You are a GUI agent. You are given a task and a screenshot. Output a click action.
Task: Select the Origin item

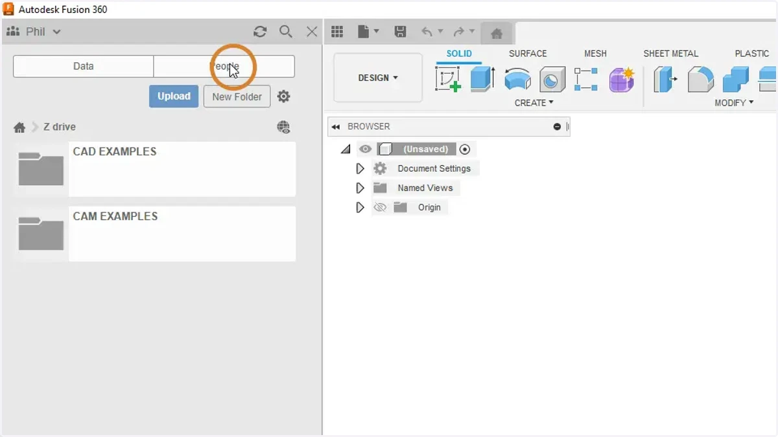[429, 207]
